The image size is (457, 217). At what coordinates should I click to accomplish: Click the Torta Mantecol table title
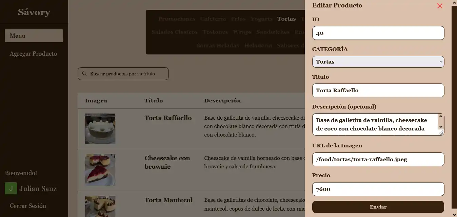168,200
